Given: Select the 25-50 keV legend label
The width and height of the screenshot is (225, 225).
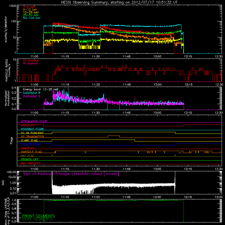Looking at the screenshot, I should pos(31,15).
